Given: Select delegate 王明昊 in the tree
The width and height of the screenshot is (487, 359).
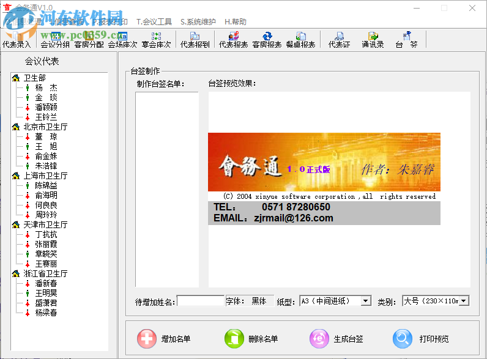Looking at the screenshot, I should (x=46, y=293).
